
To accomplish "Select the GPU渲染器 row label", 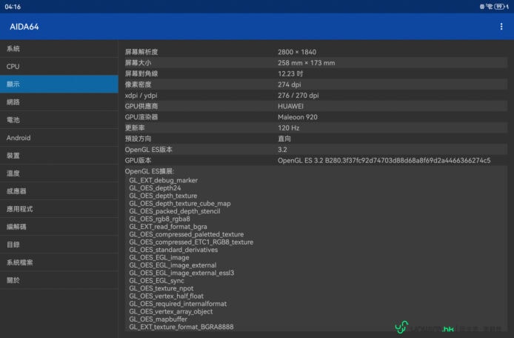I will coord(141,117).
